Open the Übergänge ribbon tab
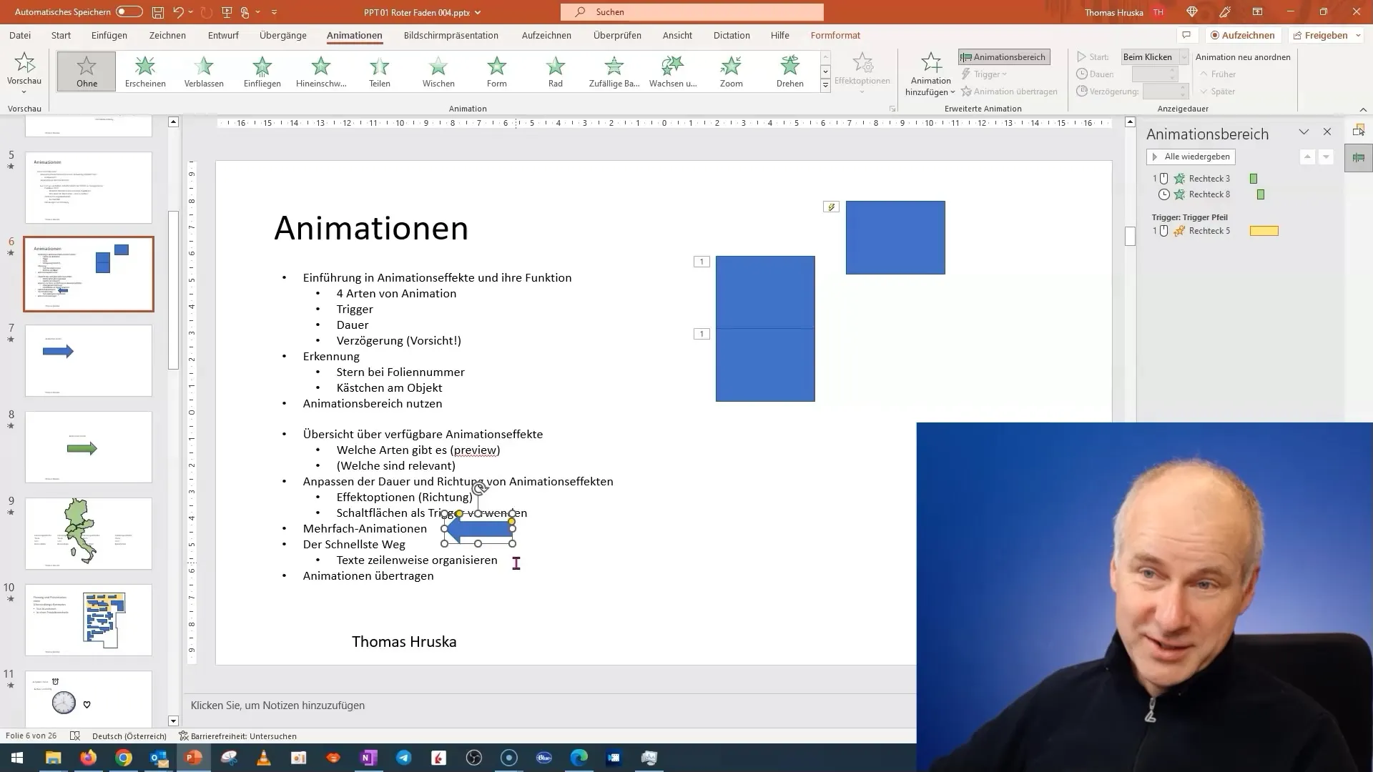 click(x=282, y=35)
